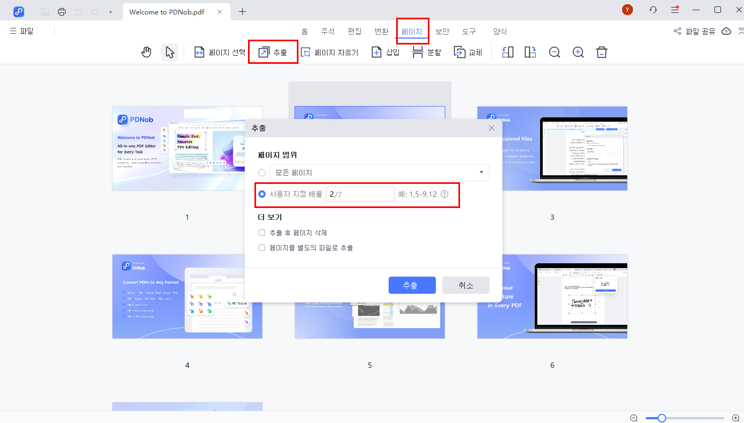Image resolution: width=744 pixels, height=423 pixels.
Task: Click the blue 추출 confirm button
Action: (412, 285)
